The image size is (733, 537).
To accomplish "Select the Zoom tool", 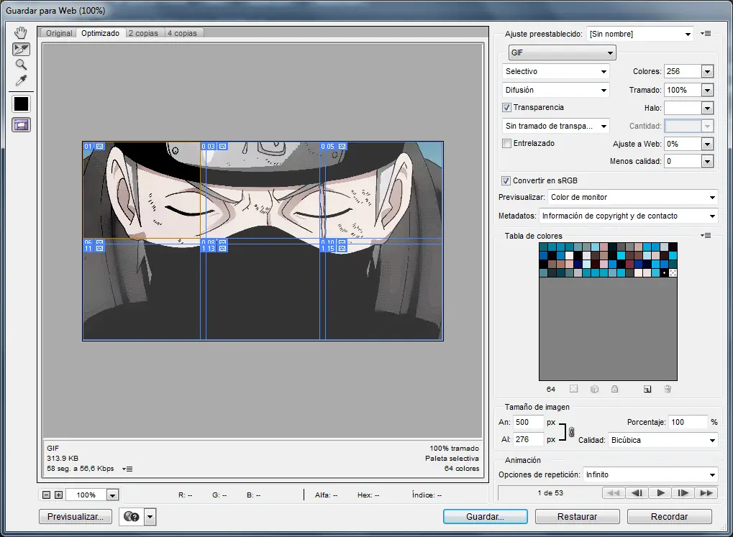I will [x=21, y=65].
